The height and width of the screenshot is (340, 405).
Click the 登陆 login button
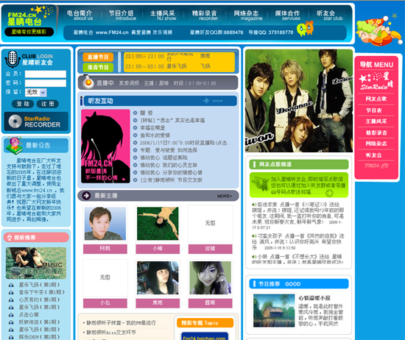(x=23, y=104)
